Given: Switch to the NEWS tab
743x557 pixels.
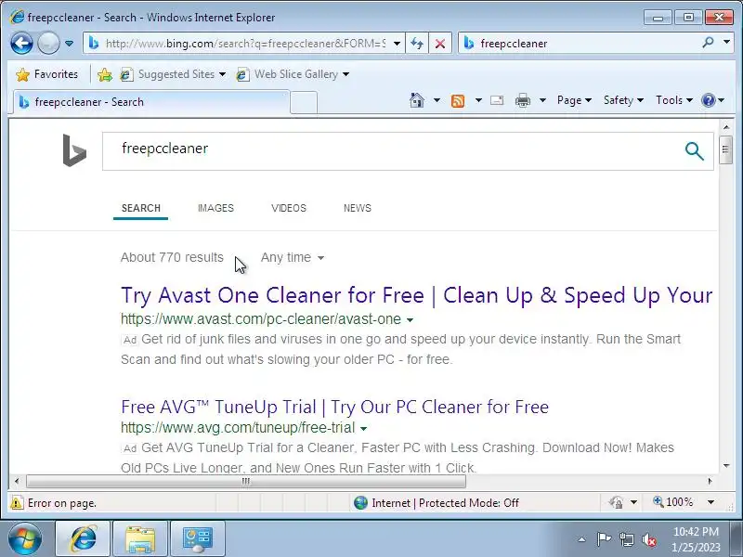Looking at the screenshot, I should tap(358, 208).
